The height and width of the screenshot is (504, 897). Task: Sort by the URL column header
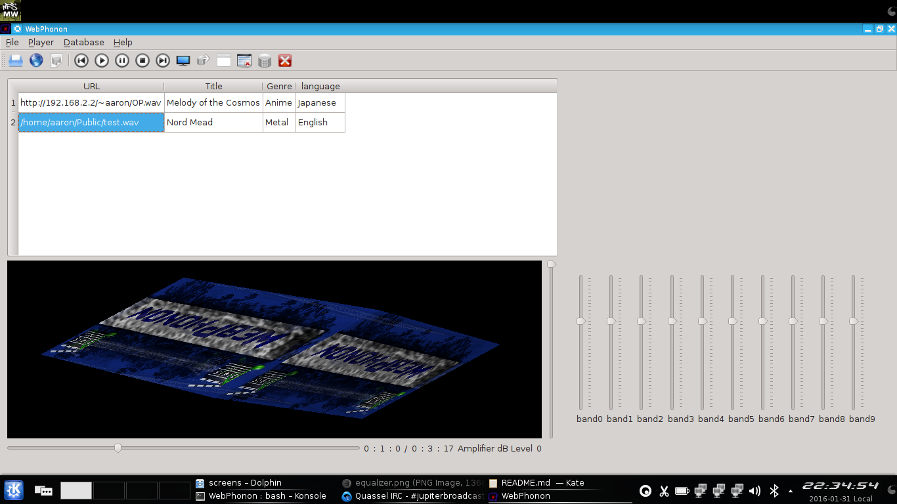(91, 86)
